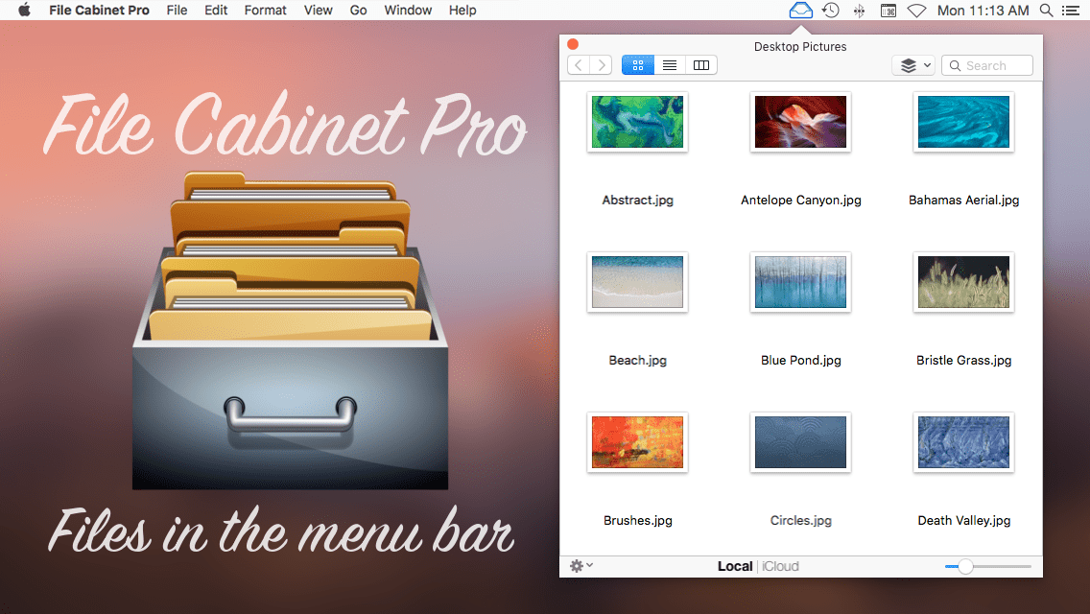The height and width of the screenshot is (614, 1090).
Task: Toggle the Wi-Fi menu bar icon
Action: (x=916, y=10)
